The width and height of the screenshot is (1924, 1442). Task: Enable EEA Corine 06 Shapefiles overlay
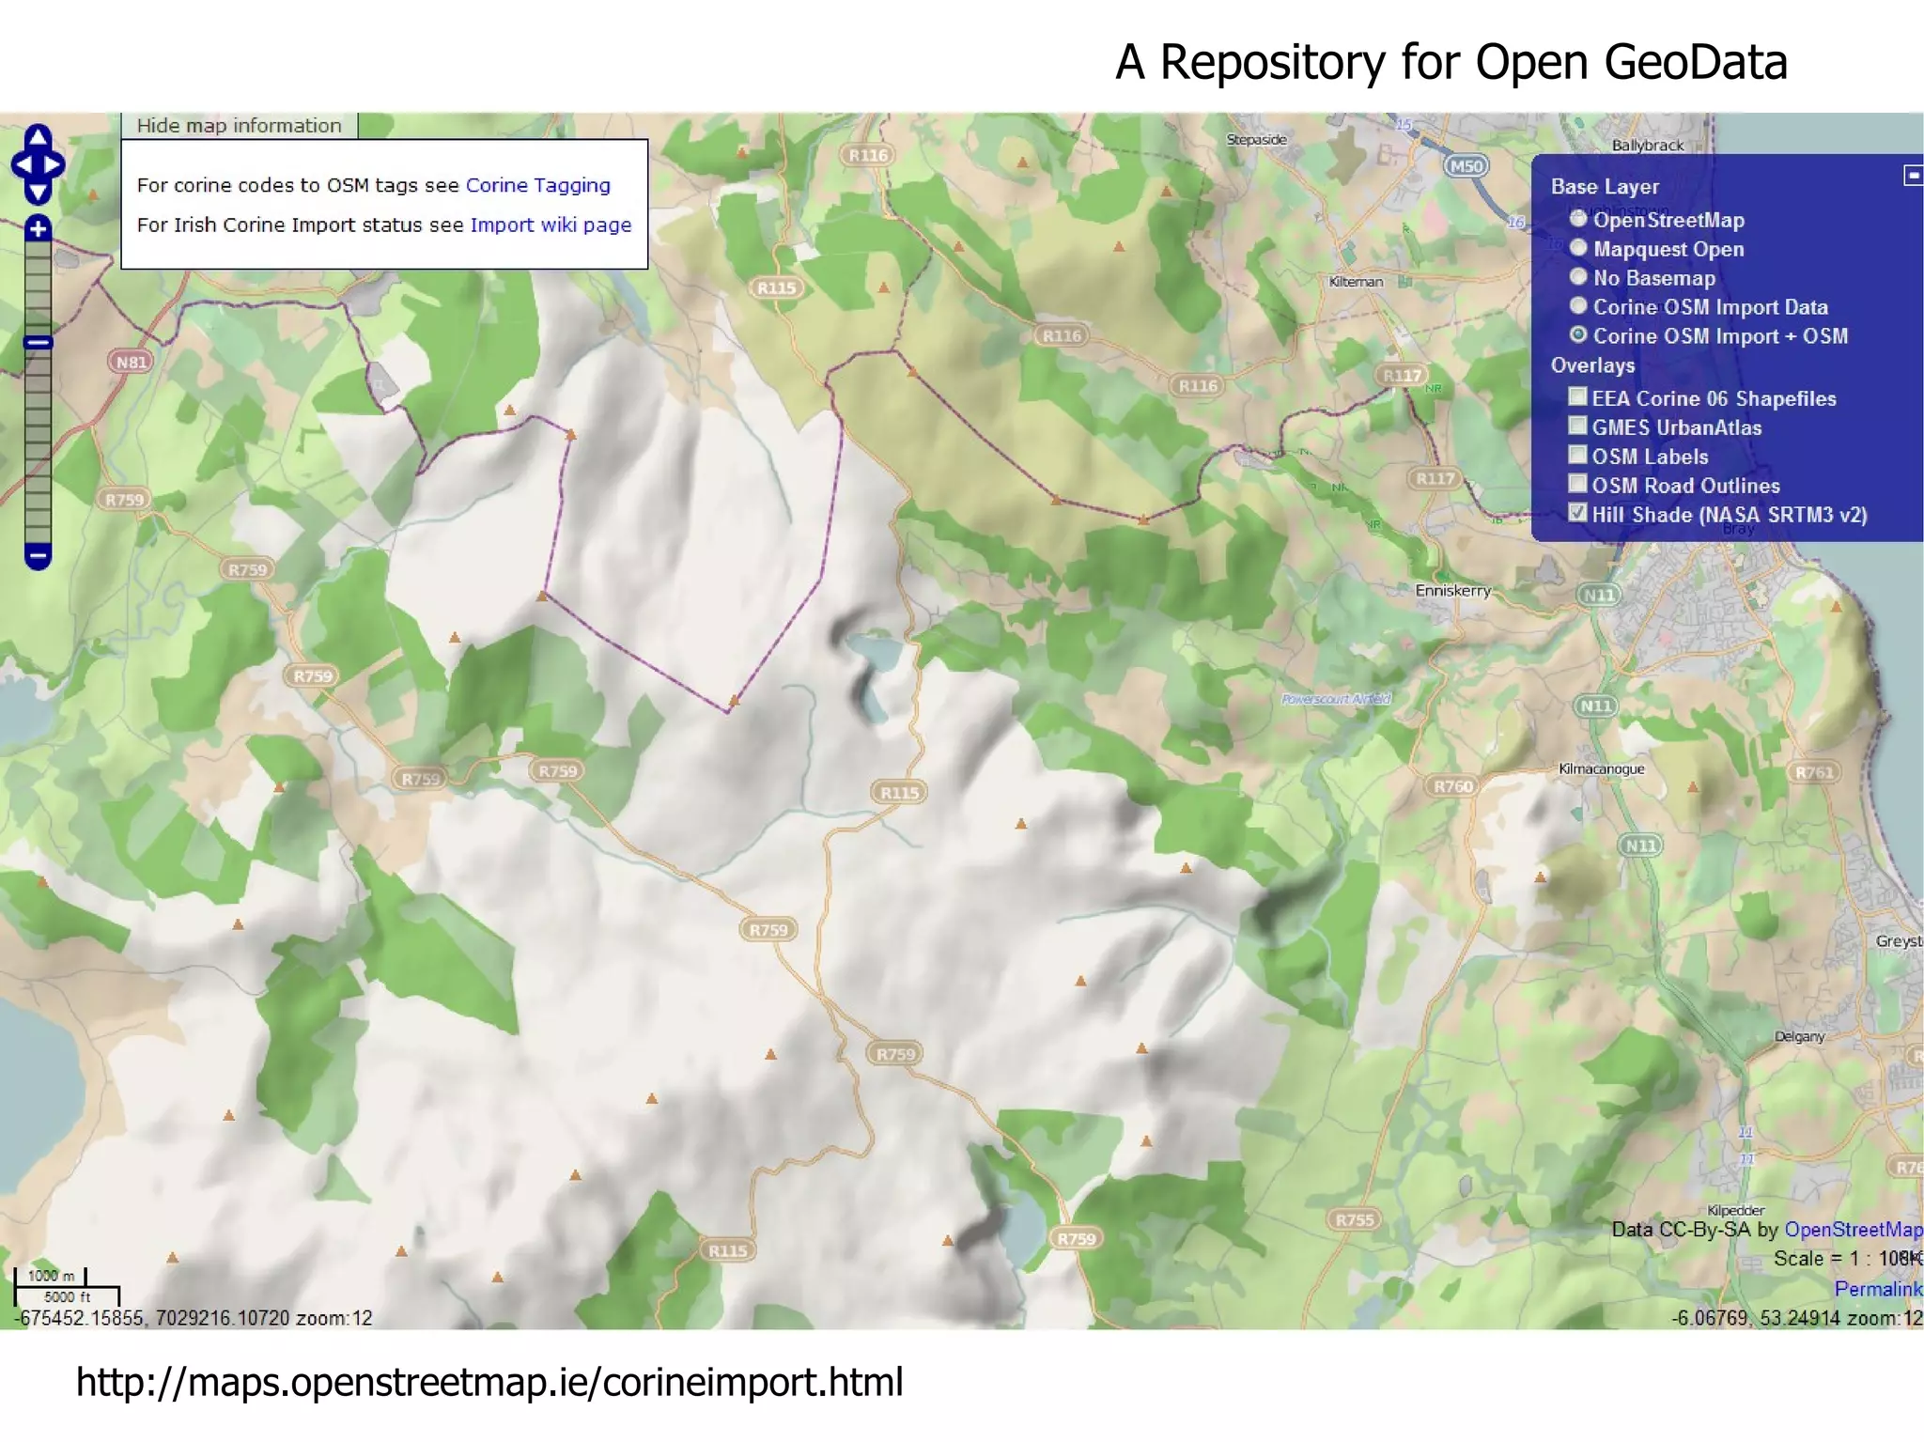click(1578, 397)
